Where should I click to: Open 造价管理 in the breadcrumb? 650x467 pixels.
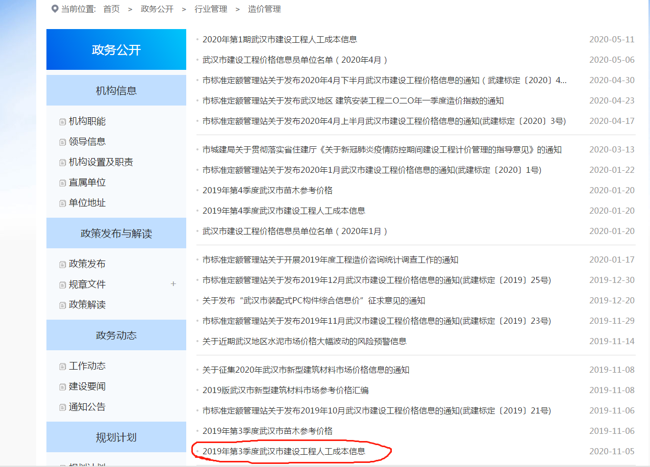click(x=264, y=9)
